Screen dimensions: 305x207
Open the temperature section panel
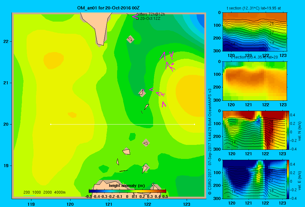pyautogui.click(x=255, y=32)
